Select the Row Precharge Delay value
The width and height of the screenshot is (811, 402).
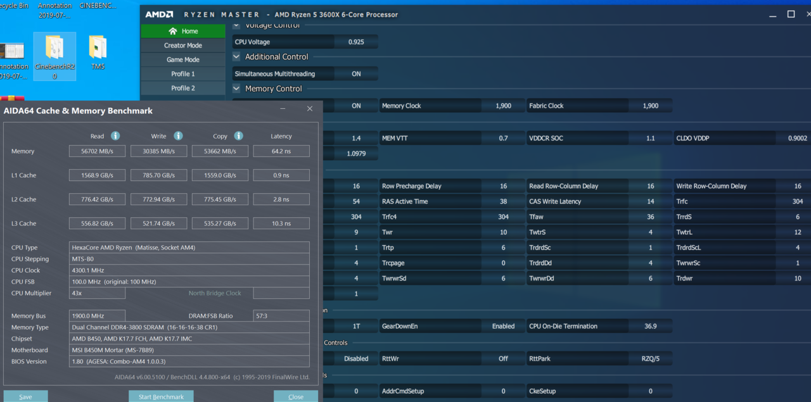pyautogui.click(x=503, y=186)
